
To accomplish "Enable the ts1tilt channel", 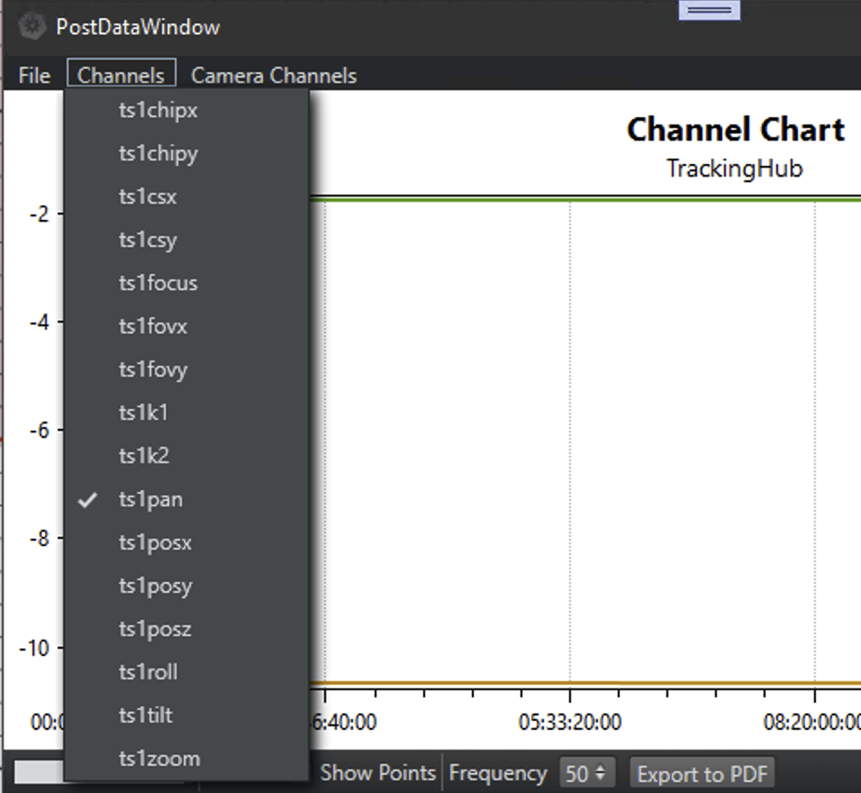I will click(x=146, y=716).
